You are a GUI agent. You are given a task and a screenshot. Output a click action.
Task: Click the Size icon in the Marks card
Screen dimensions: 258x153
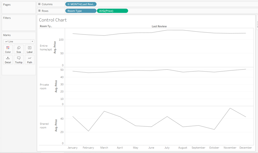pyautogui.click(x=18, y=49)
